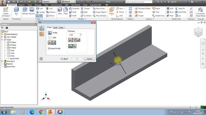Screen dimensions: 206x115
Task: Click the Fillet tool
Action: (66, 11)
